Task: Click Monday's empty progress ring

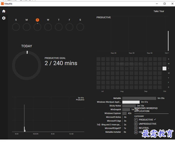Action: pyautogui.click(x=27, y=27)
